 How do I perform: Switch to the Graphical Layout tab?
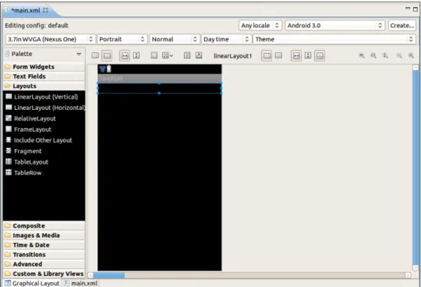[x=32, y=283]
